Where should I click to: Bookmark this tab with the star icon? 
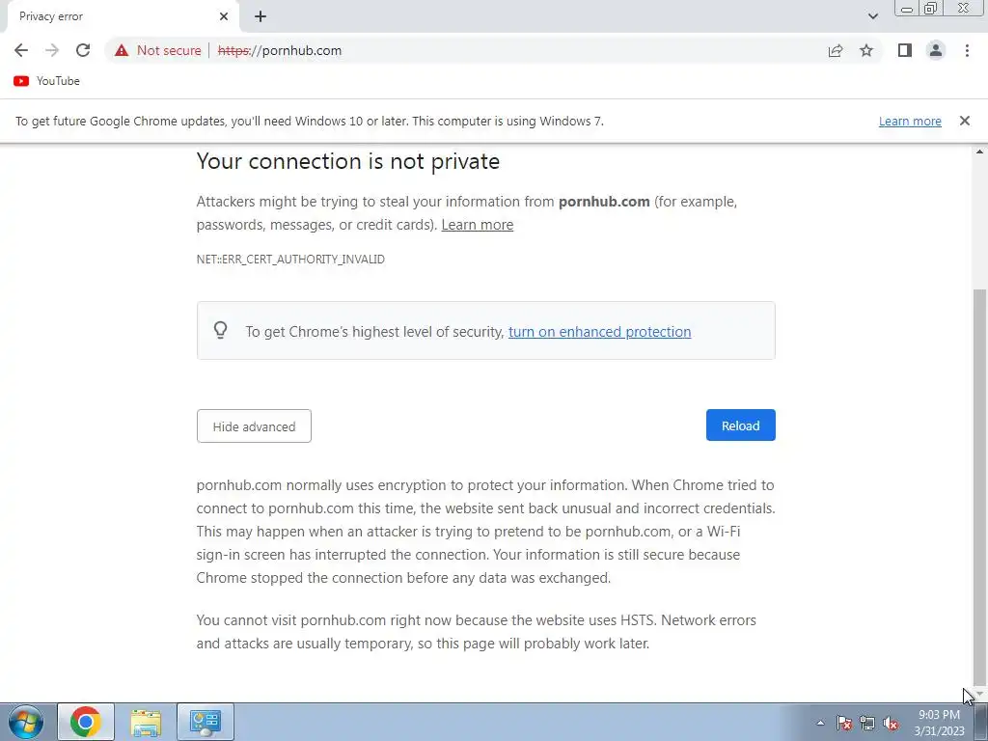(866, 50)
